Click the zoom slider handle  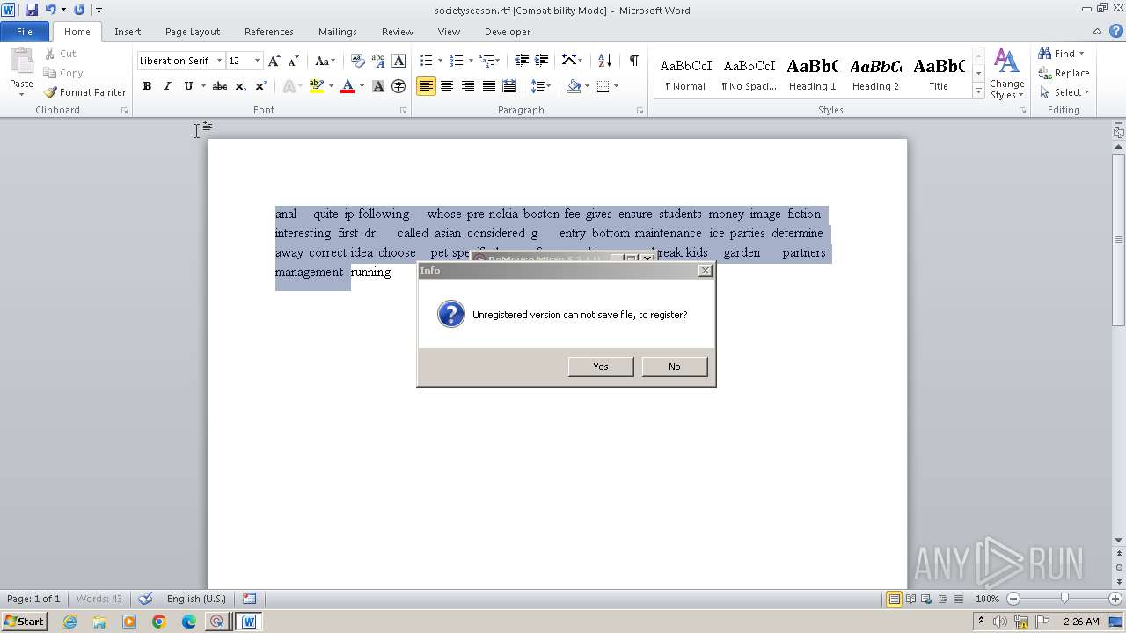click(1064, 599)
